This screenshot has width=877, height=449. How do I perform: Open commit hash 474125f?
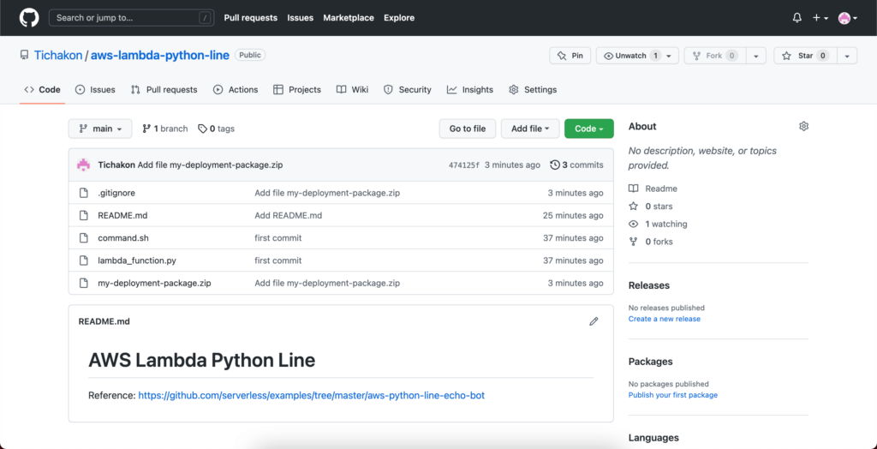coord(464,165)
